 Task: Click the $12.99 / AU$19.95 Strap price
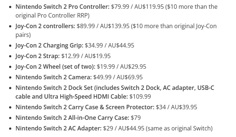click(x=86, y=56)
